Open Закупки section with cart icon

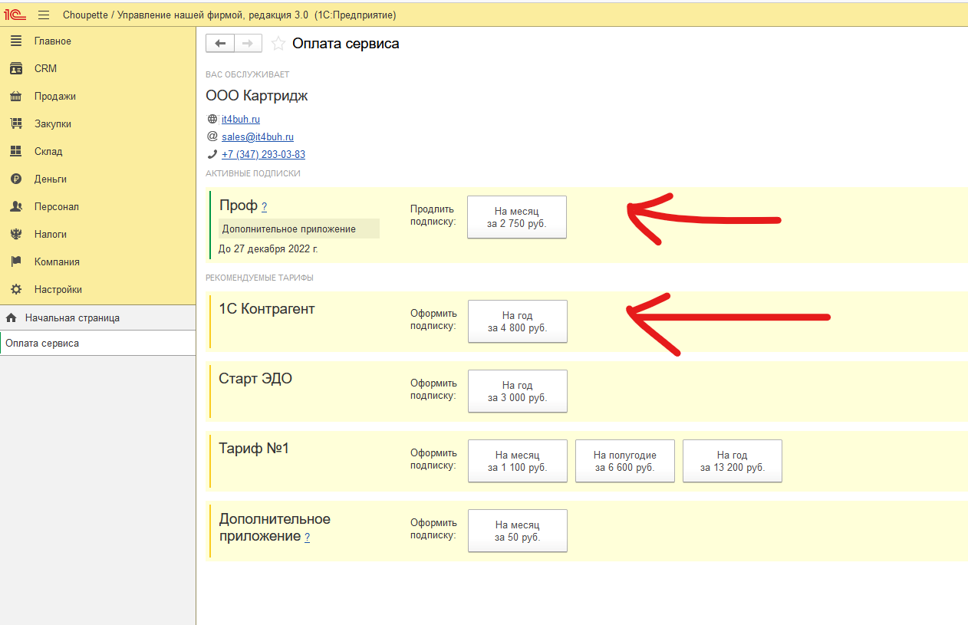click(x=52, y=123)
